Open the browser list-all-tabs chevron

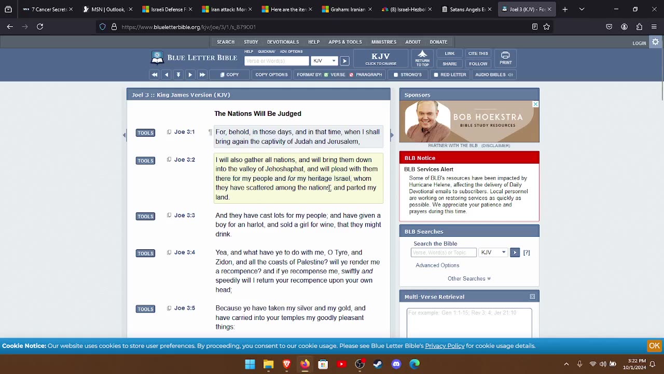pyautogui.click(x=582, y=9)
